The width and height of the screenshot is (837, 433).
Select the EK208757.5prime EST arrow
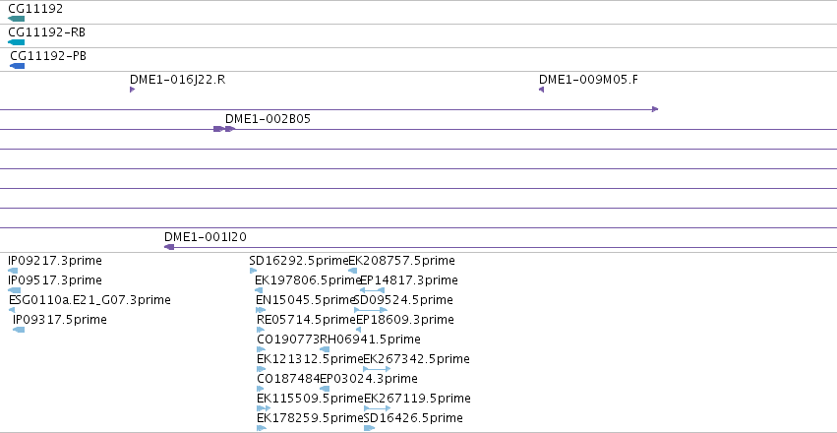[x=353, y=271]
